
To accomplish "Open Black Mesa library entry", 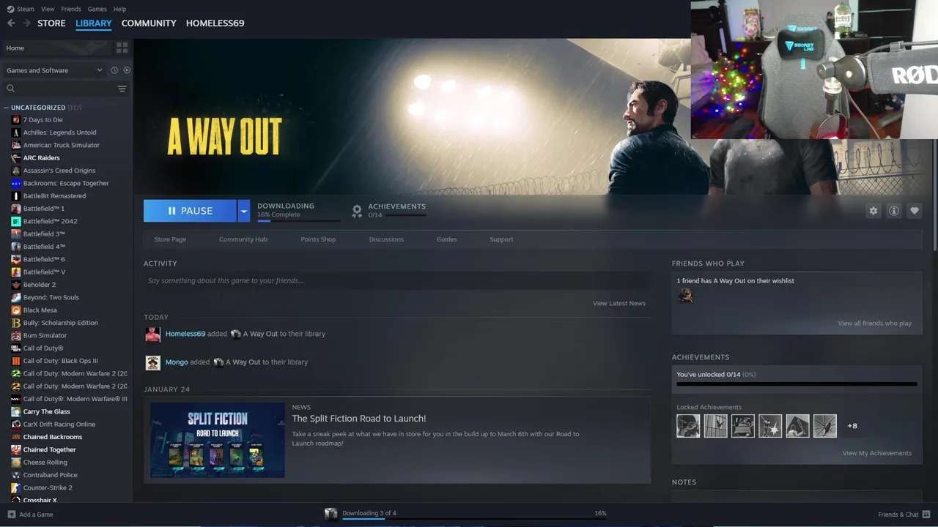I will [40, 310].
